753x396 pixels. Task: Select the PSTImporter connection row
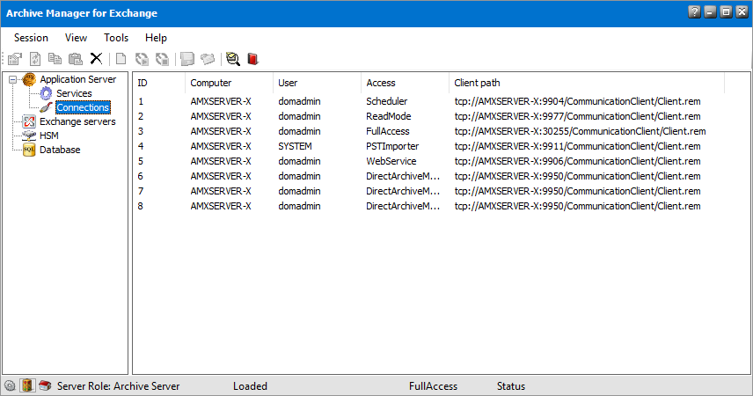428,146
